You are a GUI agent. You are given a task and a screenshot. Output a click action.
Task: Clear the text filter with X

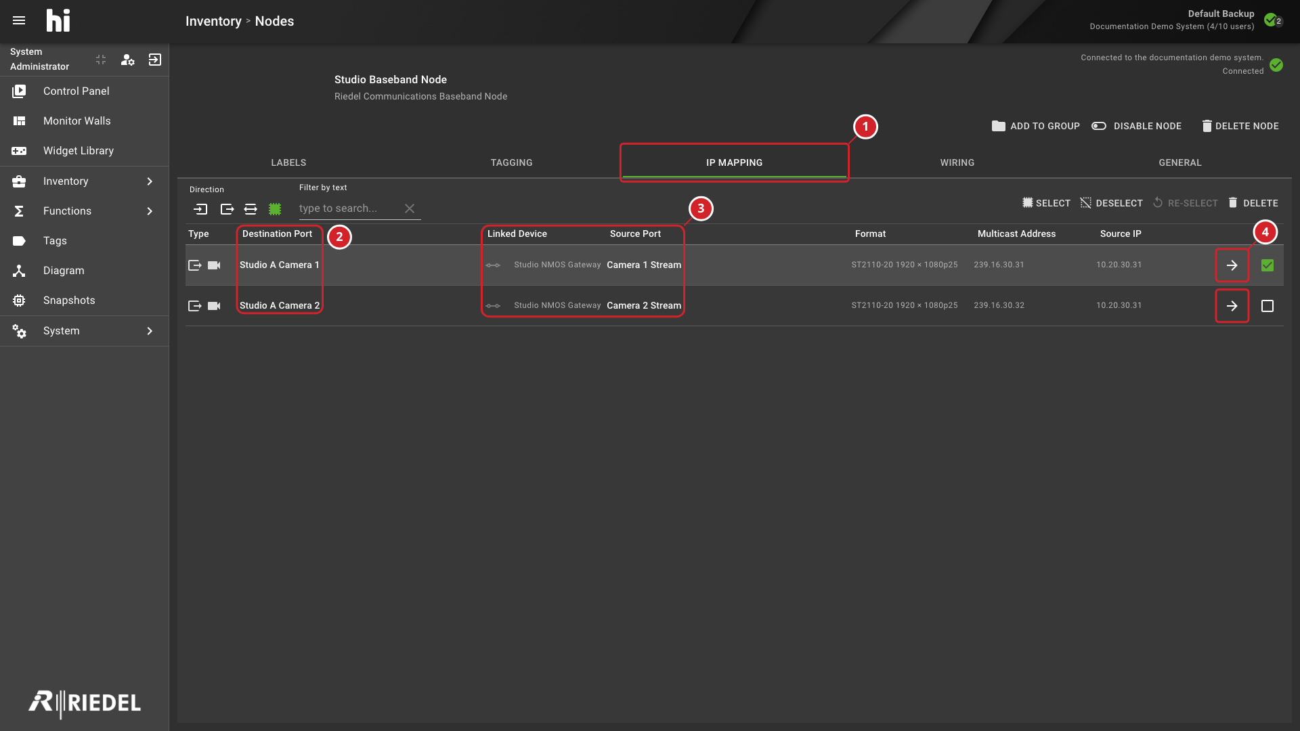(410, 208)
